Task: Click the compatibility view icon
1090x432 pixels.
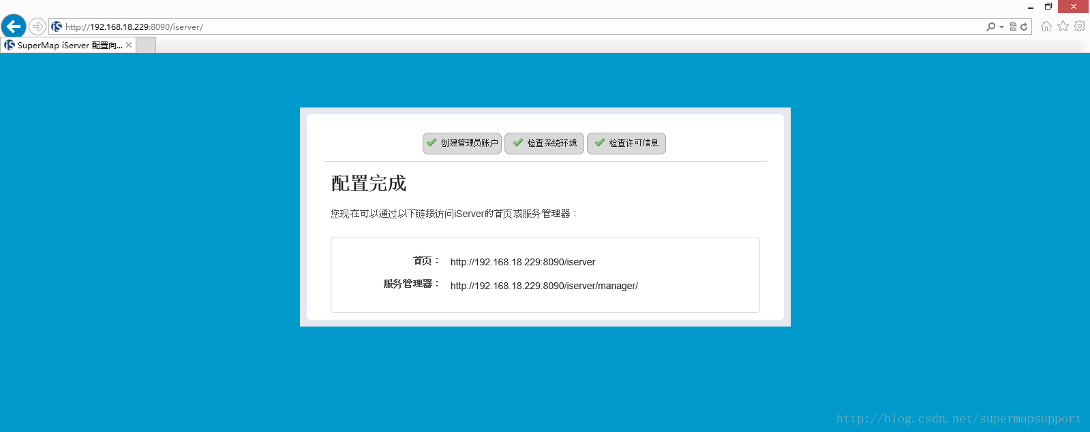Action: pyautogui.click(x=1013, y=27)
